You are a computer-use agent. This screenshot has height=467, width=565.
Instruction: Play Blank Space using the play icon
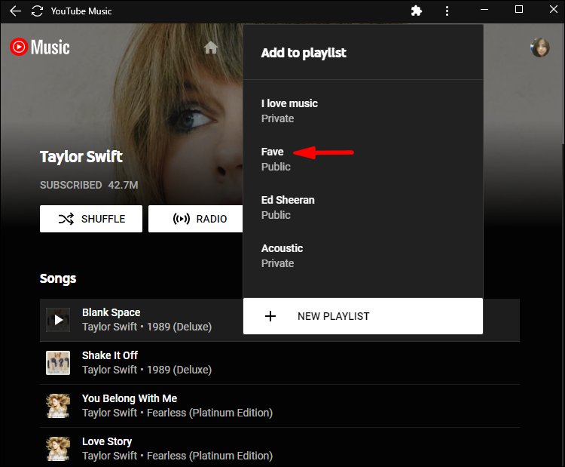tap(58, 320)
